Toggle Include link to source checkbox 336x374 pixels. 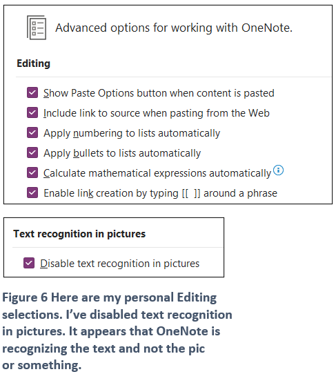[32, 112]
